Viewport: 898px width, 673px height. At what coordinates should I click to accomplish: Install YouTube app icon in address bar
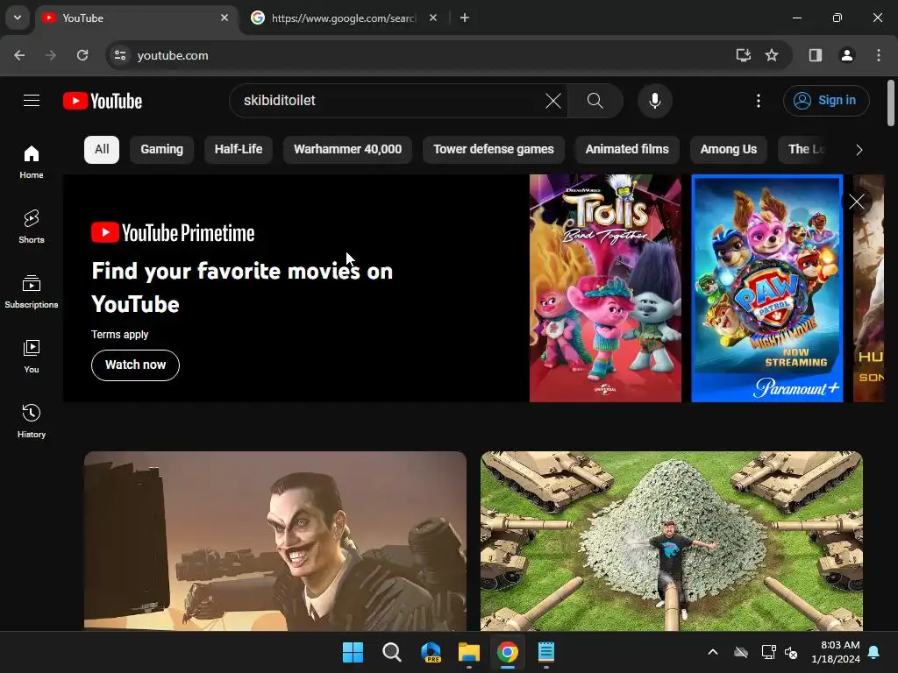(743, 55)
